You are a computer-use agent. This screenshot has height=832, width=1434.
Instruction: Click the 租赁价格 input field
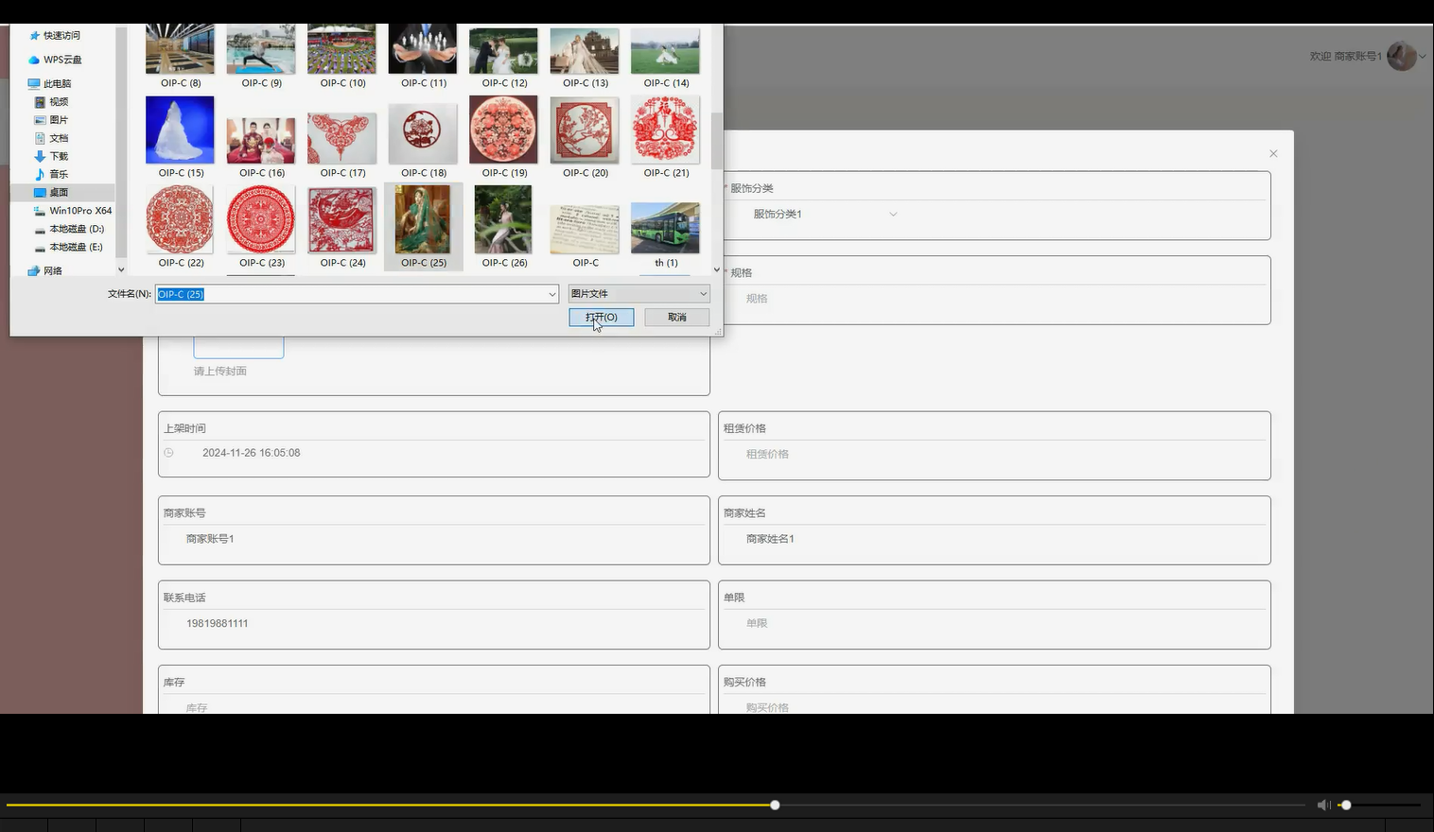click(993, 454)
